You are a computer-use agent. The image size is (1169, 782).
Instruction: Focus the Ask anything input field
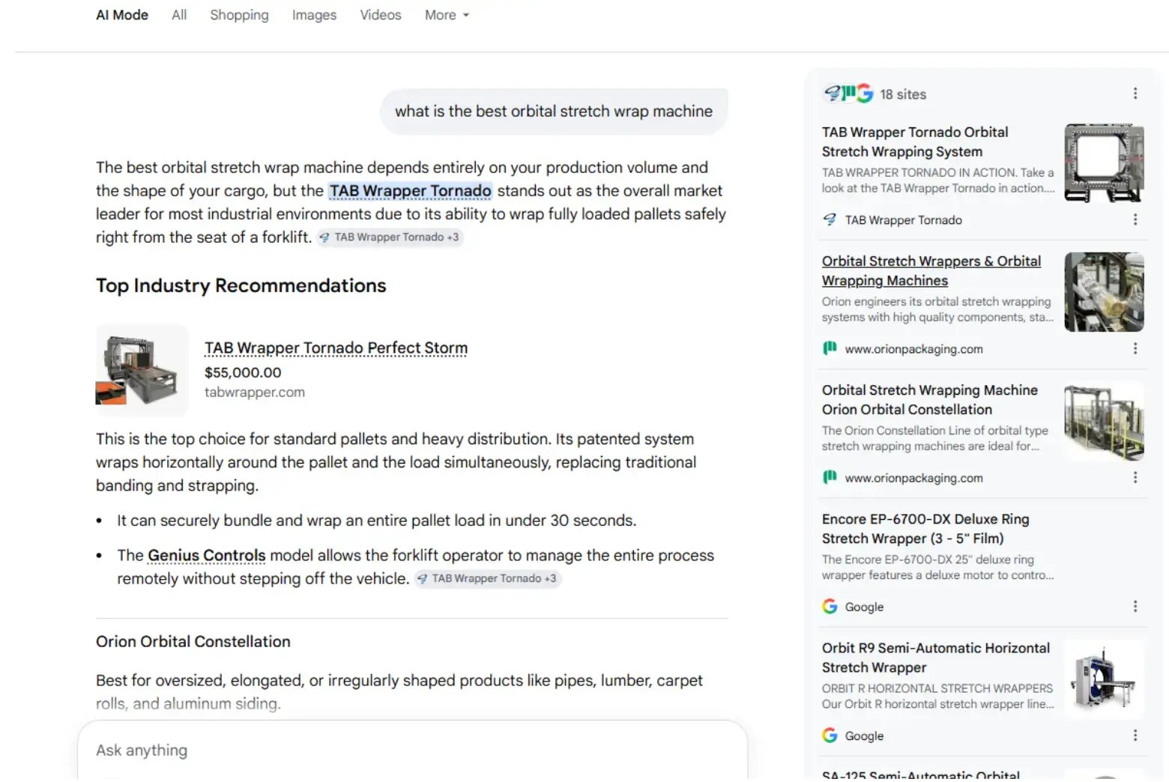pyautogui.click(x=412, y=751)
